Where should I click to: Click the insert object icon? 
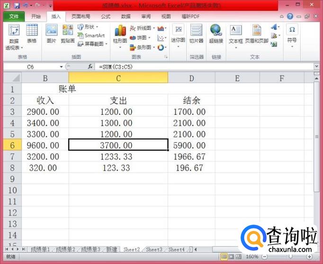(274, 44)
